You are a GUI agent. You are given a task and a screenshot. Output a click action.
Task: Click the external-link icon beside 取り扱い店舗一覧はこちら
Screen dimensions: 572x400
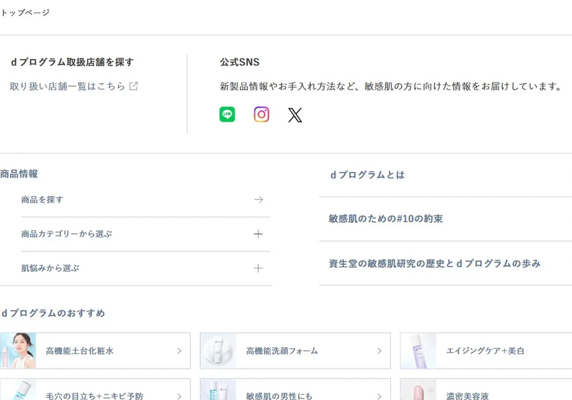click(133, 86)
